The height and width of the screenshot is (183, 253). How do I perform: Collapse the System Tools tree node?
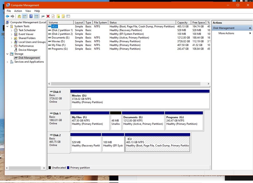[7, 26]
